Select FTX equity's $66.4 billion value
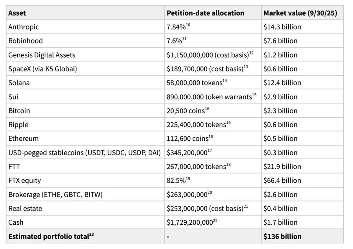The image size is (353, 249). click(x=282, y=181)
